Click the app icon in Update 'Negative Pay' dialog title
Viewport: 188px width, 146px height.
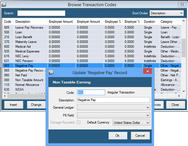(x=51, y=72)
